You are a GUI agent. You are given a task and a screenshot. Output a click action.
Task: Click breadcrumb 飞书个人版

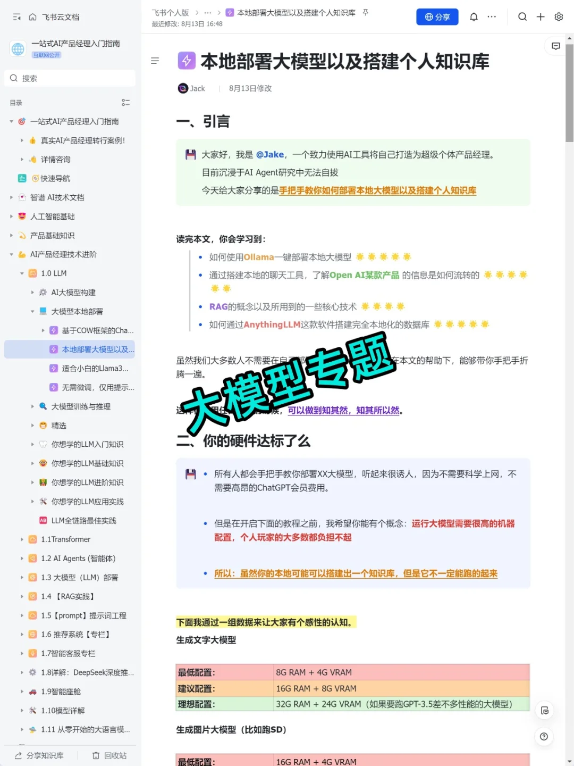[x=170, y=12]
